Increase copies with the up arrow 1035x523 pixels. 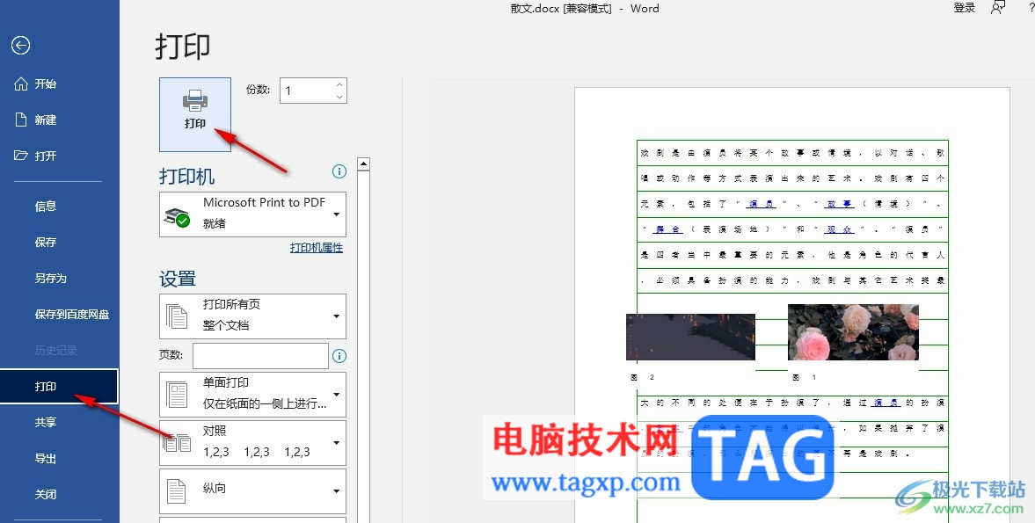(339, 84)
